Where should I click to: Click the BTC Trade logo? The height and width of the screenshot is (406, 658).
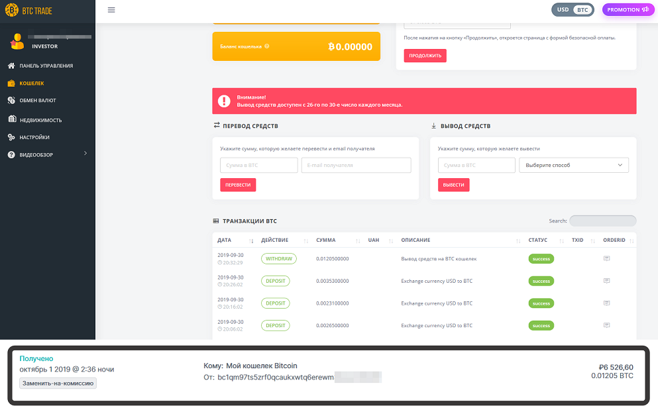[x=28, y=10]
